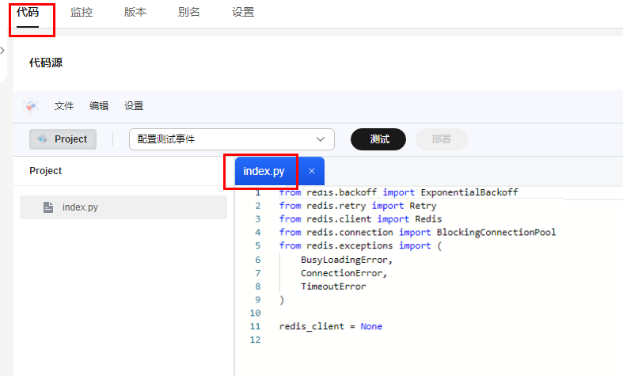Open the 编辑 menu in editor
Screen dimensions: 623x376
99,106
